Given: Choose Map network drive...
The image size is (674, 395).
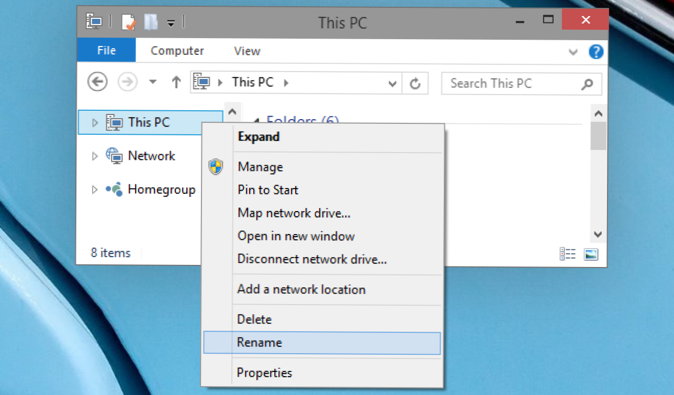Looking at the screenshot, I should (x=322, y=213).
